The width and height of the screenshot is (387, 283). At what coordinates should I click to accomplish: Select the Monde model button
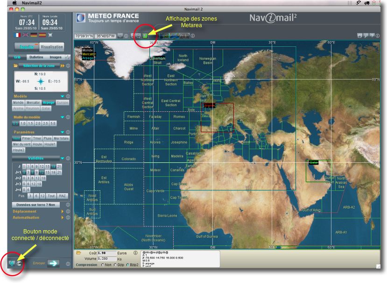[x=18, y=102]
